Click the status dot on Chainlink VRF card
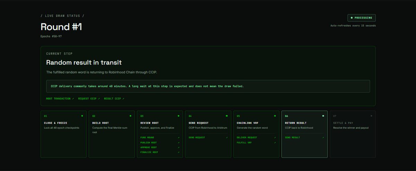Image resolution: width=416 pixels, height=171 pixels. [x=275, y=116]
